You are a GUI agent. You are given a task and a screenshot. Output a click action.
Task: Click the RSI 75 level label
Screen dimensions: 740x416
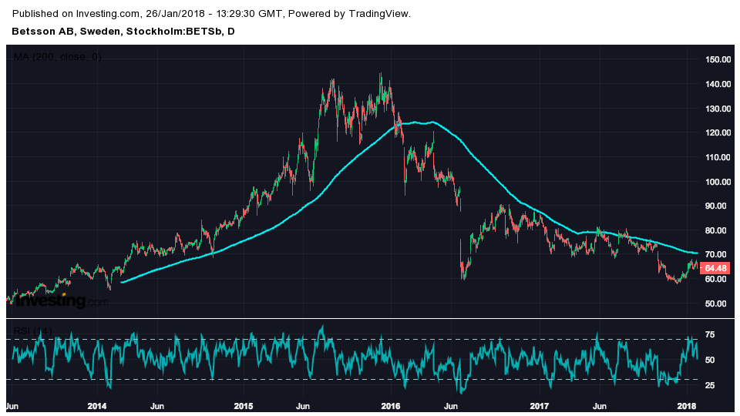[x=710, y=335]
